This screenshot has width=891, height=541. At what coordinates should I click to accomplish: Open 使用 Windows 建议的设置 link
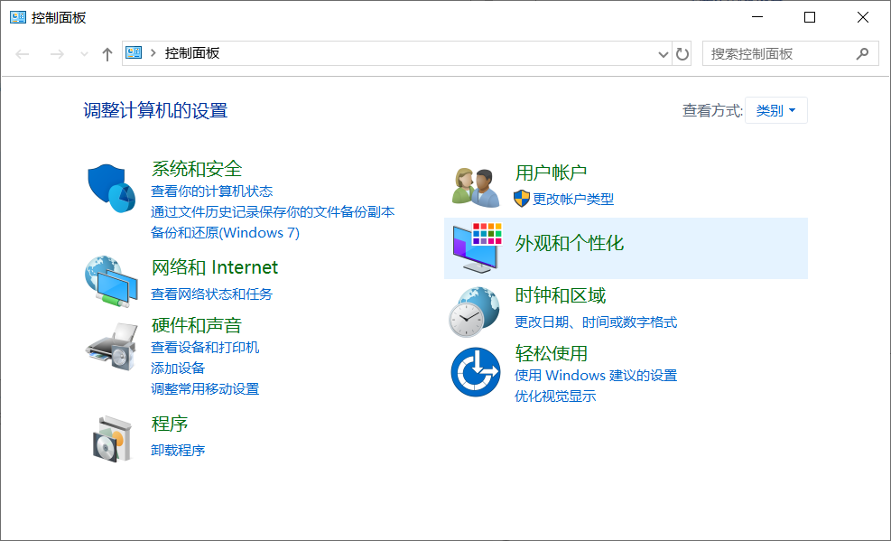click(x=596, y=376)
